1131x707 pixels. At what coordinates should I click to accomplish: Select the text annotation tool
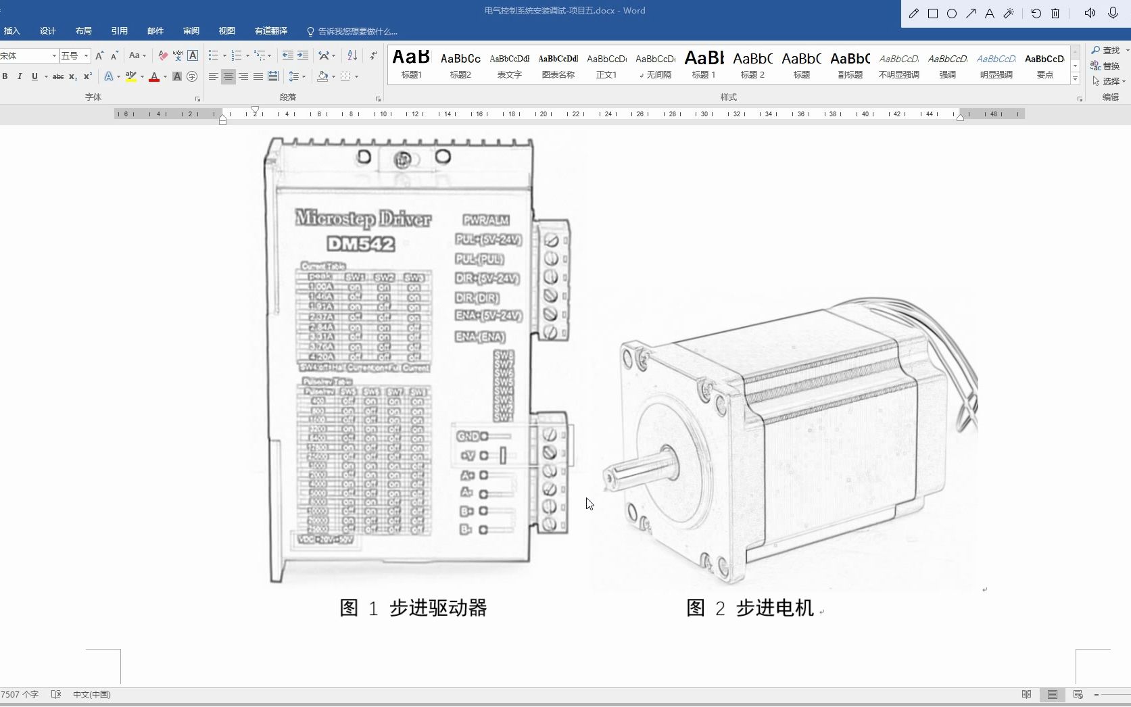point(990,14)
